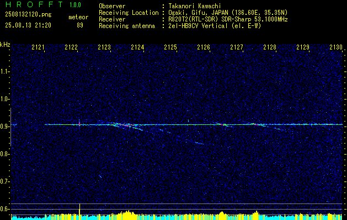Click the Receiving antenna label
Viewport: 347px width, 220px height.
[127, 26]
